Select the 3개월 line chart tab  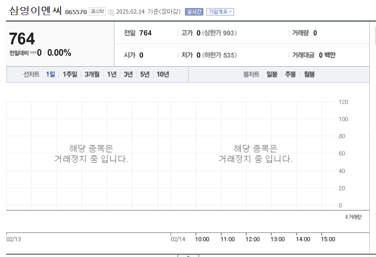point(92,74)
